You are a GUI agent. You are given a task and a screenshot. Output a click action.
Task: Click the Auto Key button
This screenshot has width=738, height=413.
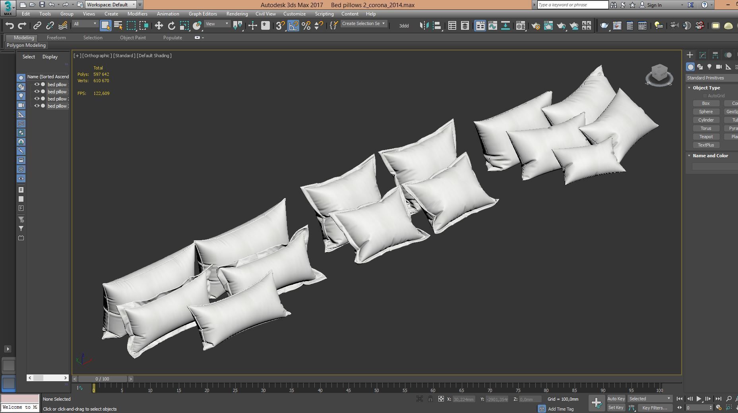[x=616, y=399]
